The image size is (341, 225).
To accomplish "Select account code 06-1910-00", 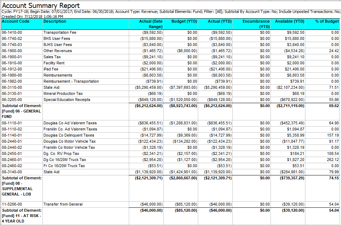I will click(x=12, y=63).
